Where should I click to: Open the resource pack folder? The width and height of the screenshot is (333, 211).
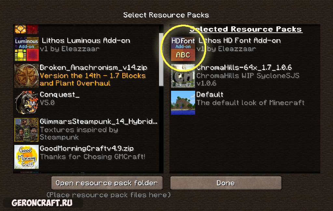107,183
